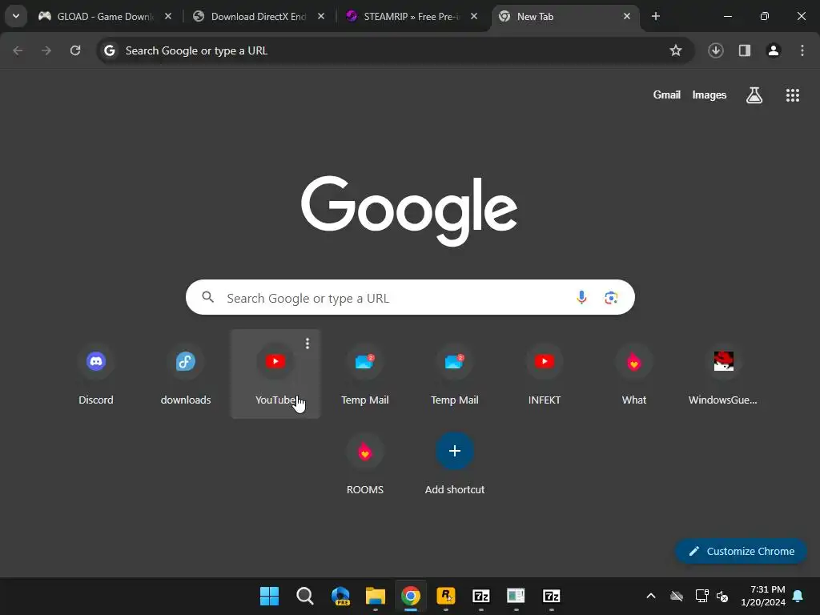
Task: Open the YouTube shortcut tile
Action: point(275,374)
